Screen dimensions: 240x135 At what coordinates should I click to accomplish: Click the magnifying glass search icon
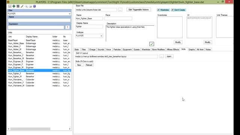(26, 6)
